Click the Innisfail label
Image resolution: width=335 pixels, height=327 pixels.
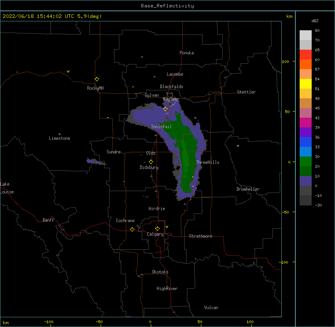161,127
